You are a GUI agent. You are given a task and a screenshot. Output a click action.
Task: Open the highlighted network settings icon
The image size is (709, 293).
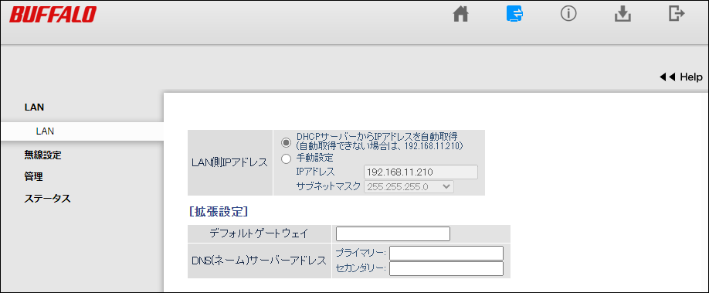pos(514,15)
